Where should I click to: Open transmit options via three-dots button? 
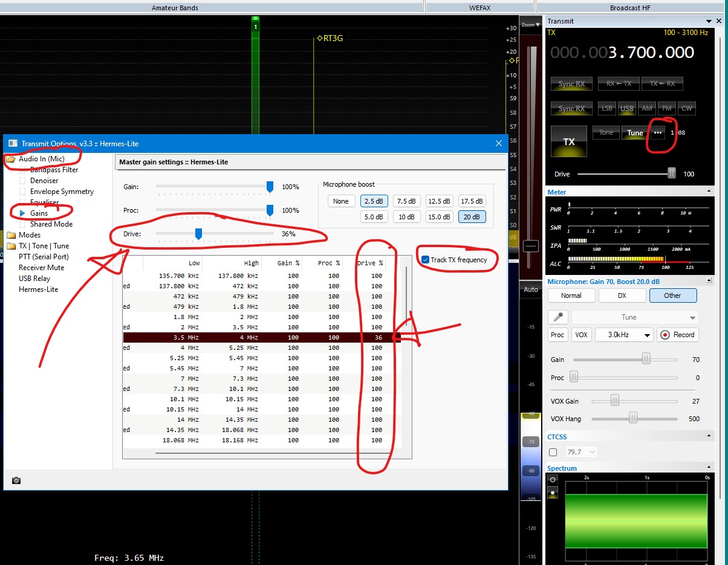pos(658,132)
